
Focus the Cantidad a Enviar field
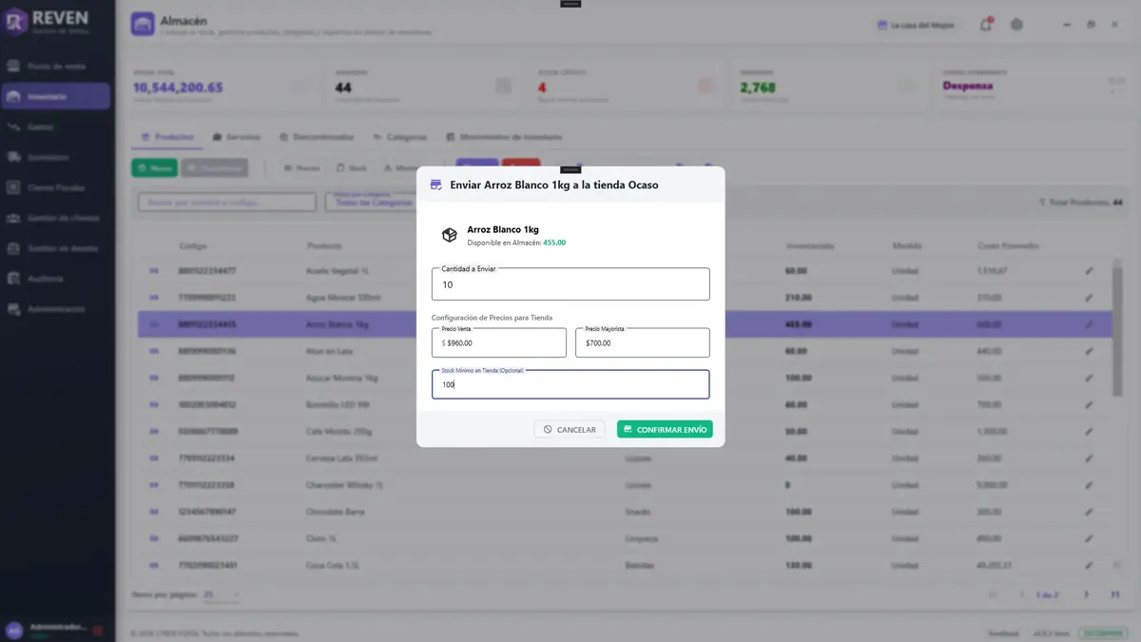[x=570, y=284]
